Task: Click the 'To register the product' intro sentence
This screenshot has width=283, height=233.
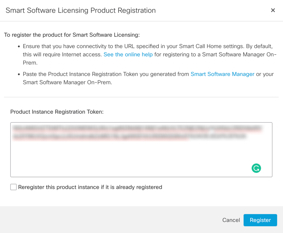Action: point(72,35)
